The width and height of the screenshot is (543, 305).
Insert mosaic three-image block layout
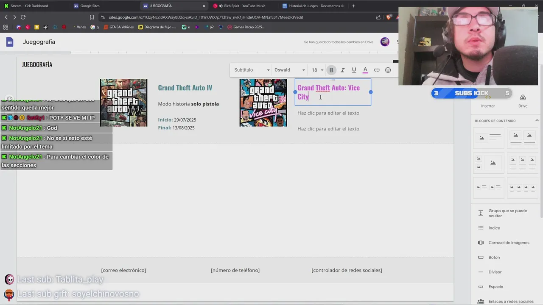[489, 163]
